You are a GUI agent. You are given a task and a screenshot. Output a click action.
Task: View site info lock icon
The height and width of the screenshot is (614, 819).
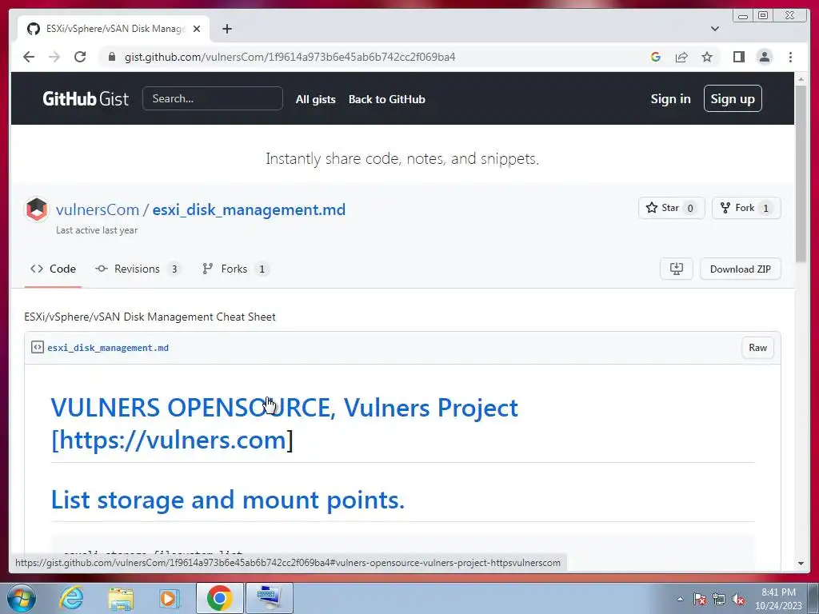coord(111,57)
